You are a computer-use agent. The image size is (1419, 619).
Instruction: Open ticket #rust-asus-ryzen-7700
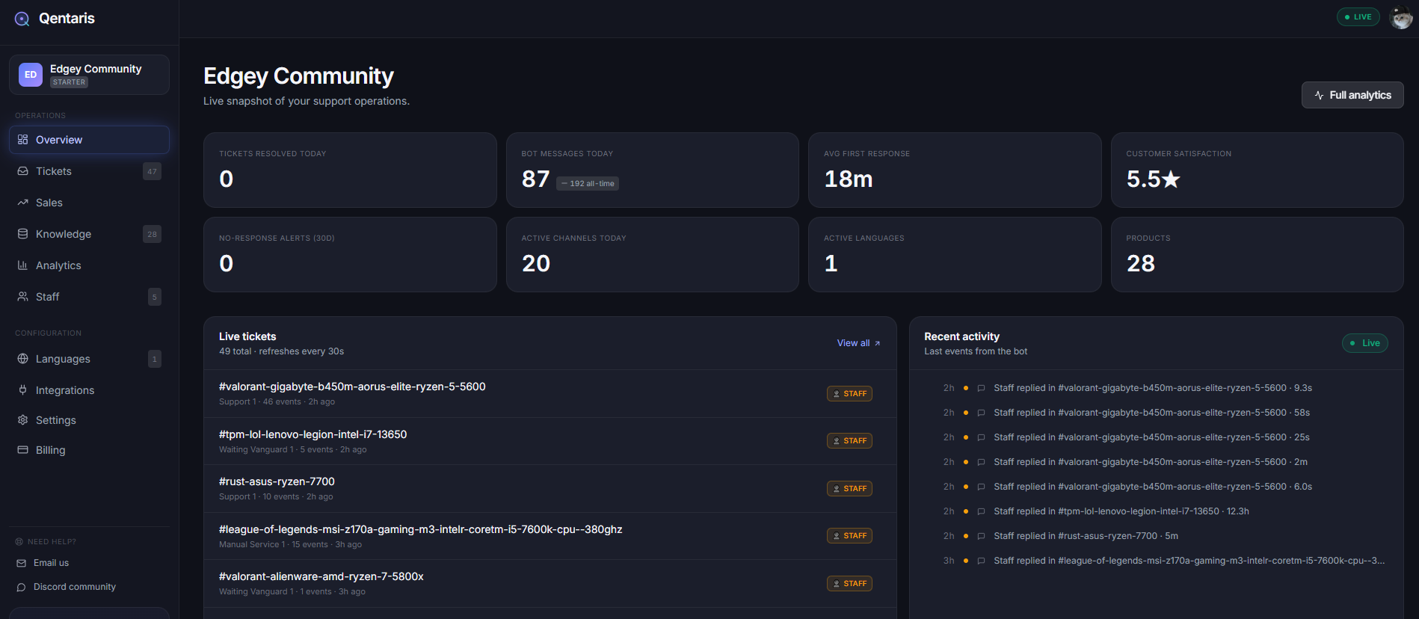pyautogui.click(x=277, y=481)
